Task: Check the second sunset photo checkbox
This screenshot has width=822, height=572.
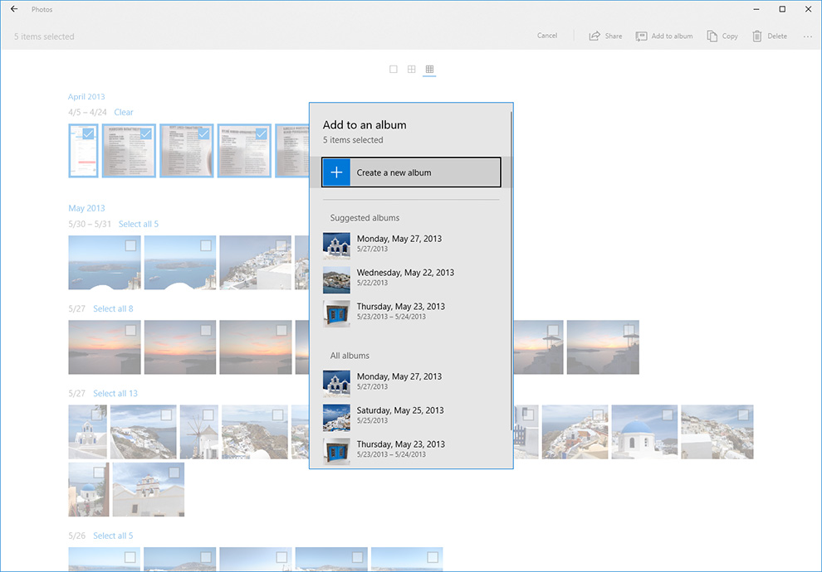Action: coord(206,330)
